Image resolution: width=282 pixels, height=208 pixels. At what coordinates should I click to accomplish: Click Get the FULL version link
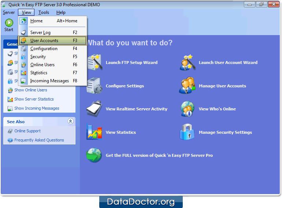point(159,155)
